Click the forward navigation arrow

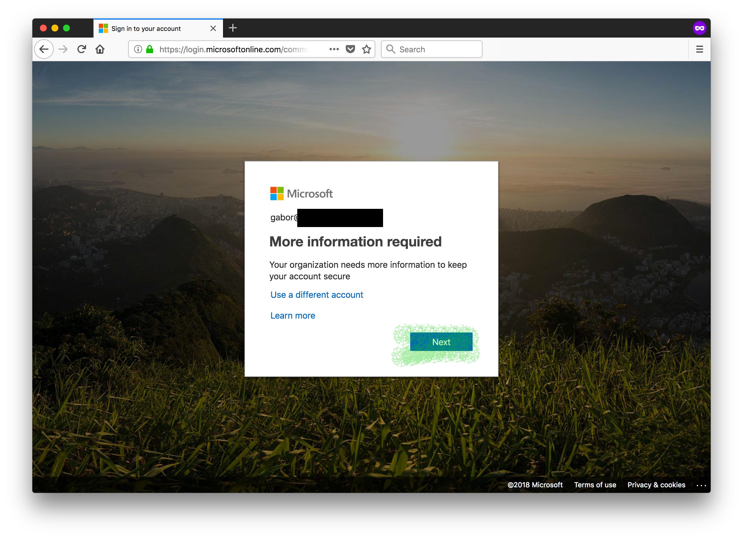(x=63, y=49)
